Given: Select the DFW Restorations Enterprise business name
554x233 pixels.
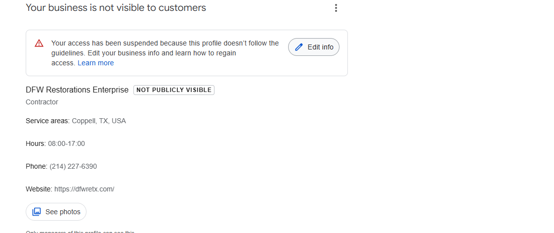Looking at the screenshot, I should coord(77,90).
